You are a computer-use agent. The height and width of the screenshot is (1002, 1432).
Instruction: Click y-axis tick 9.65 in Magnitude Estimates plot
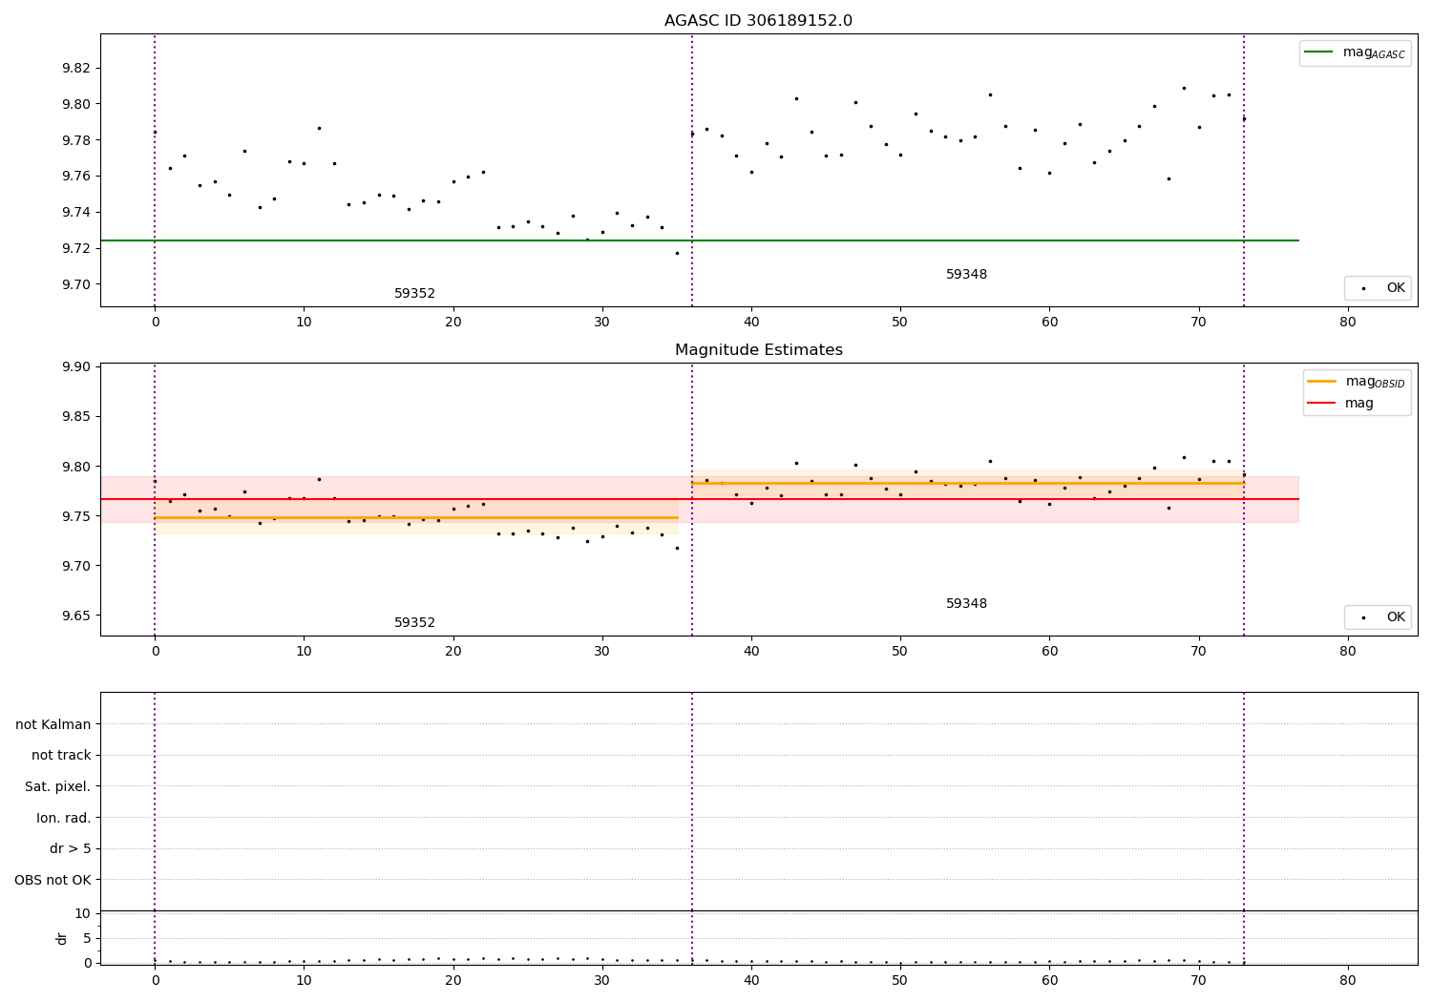click(x=76, y=616)
